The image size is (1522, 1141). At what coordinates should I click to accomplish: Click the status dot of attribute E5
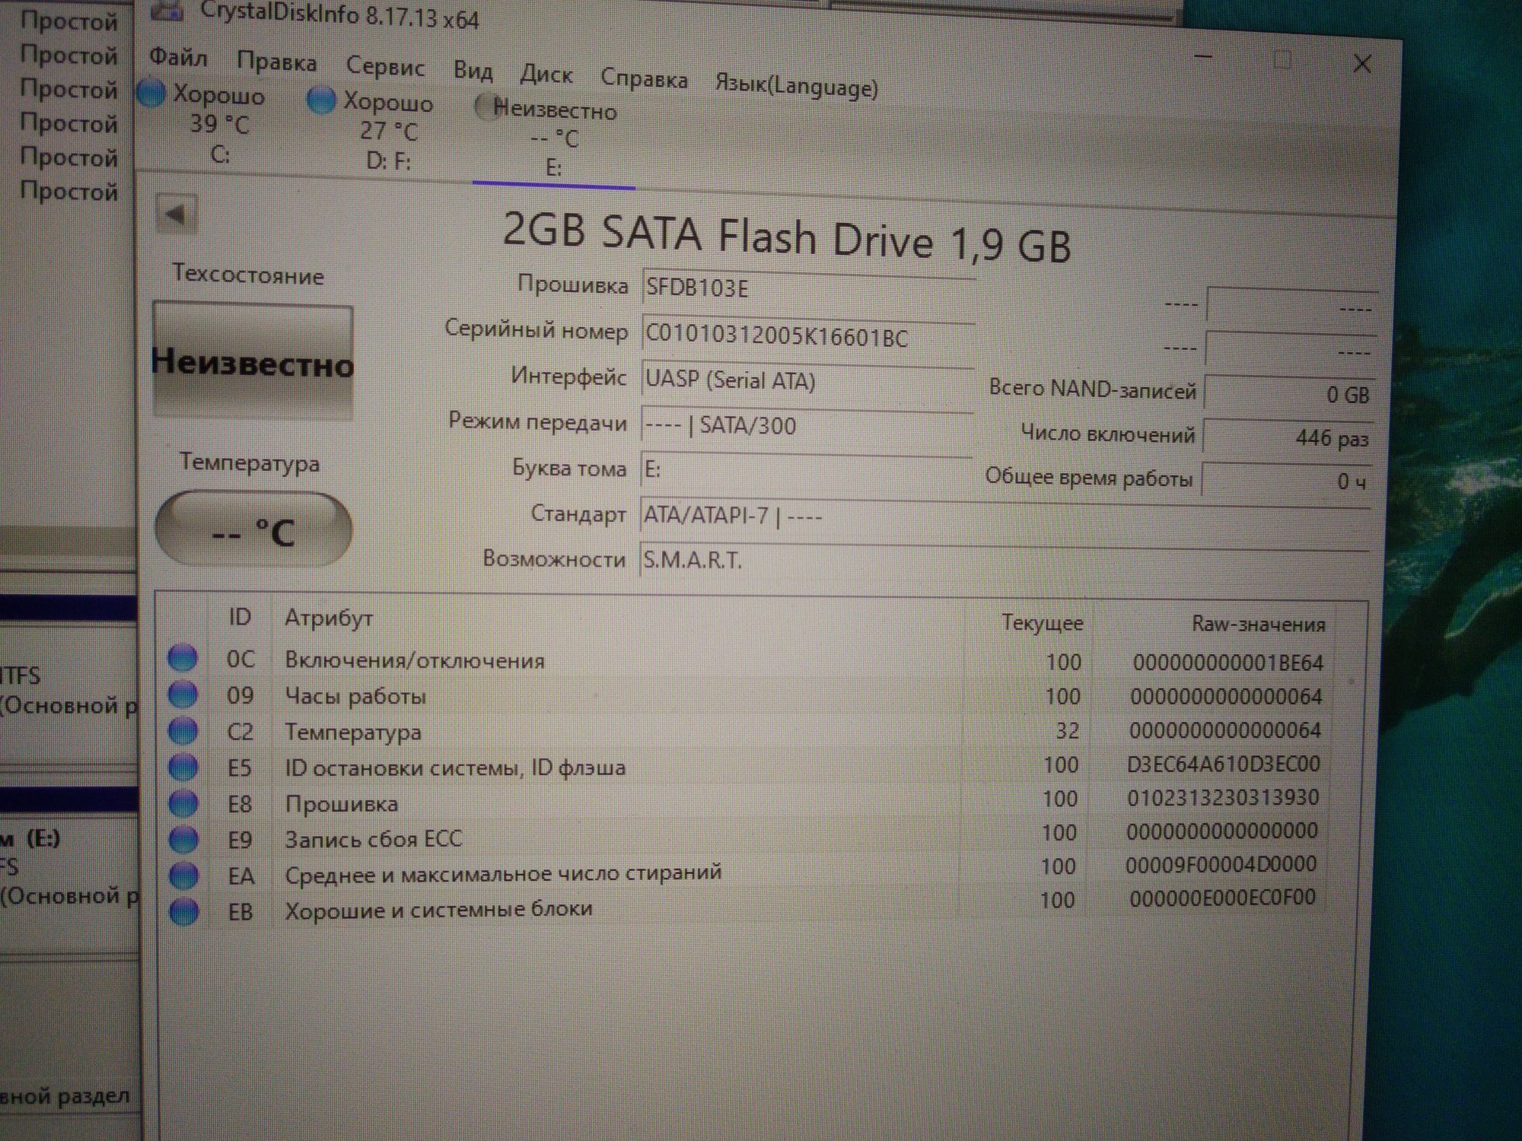183,767
